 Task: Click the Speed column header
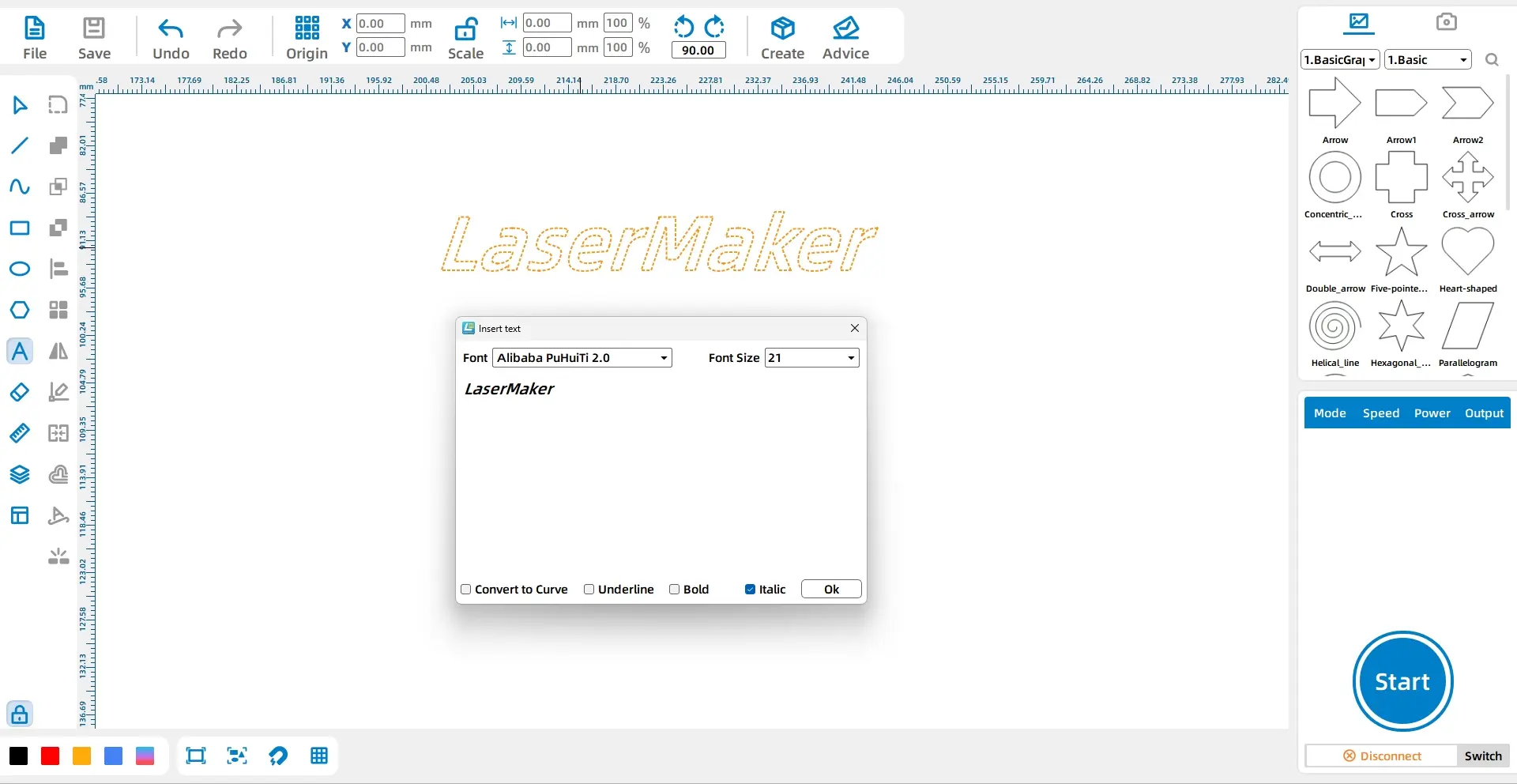pos(1381,413)
